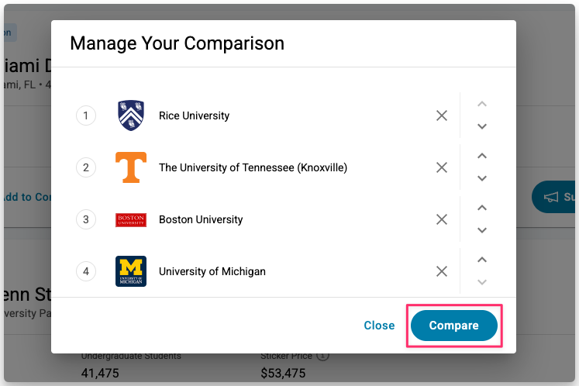Click the Tennessee orange T logo
This screenshot has height=386, width=579.
pyautogui.click(x=131, y=167)
